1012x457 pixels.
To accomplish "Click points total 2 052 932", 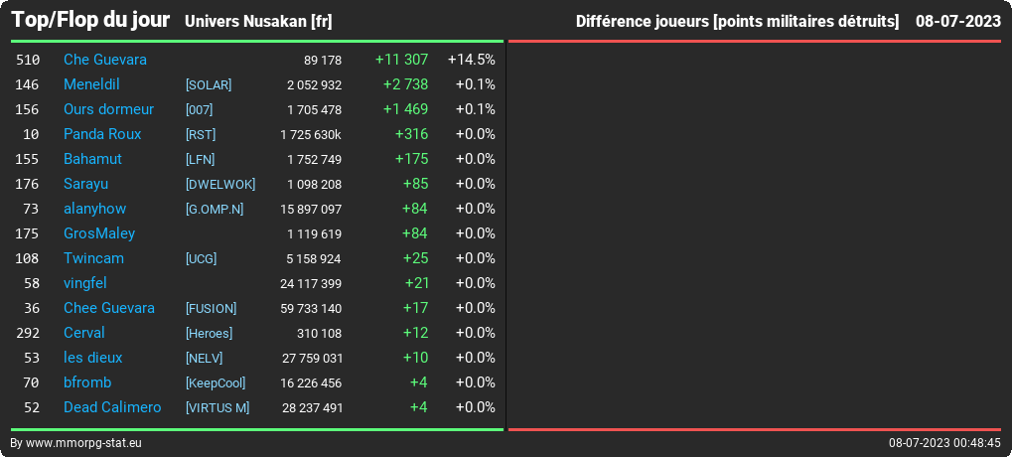I will point(314,85).
